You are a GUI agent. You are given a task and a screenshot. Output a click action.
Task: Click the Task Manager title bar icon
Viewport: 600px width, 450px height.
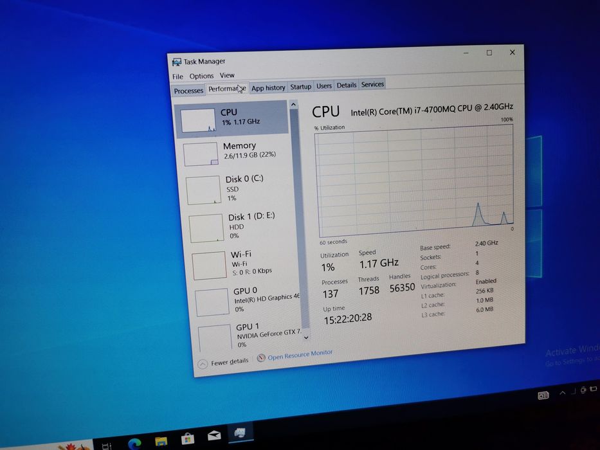pyautogui.click(x=176, y=62)
